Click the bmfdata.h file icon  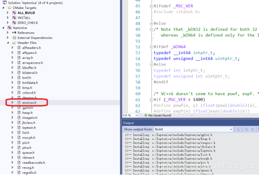click(x=19, y=82)
